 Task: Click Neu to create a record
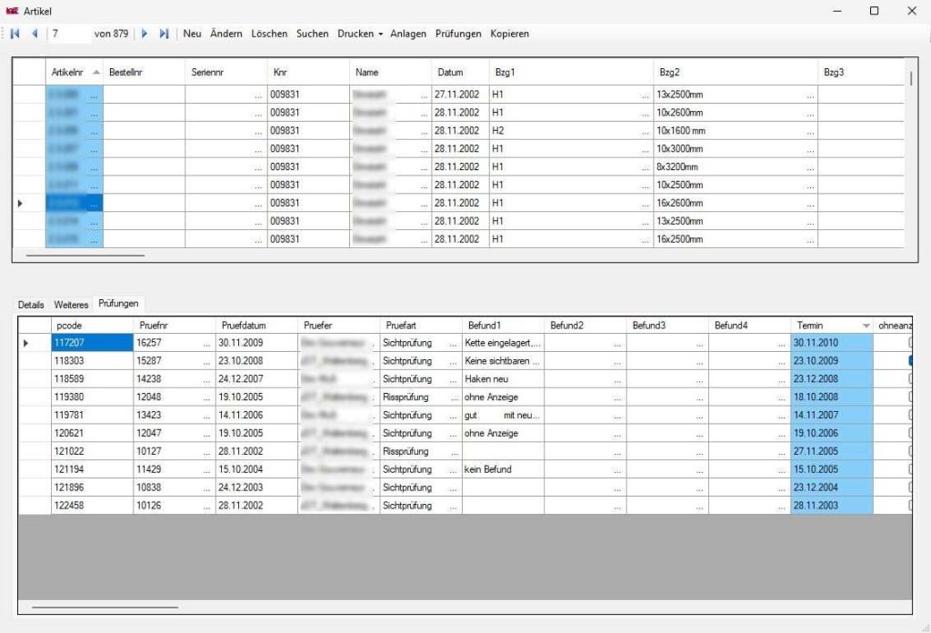(x=192, y=34)
